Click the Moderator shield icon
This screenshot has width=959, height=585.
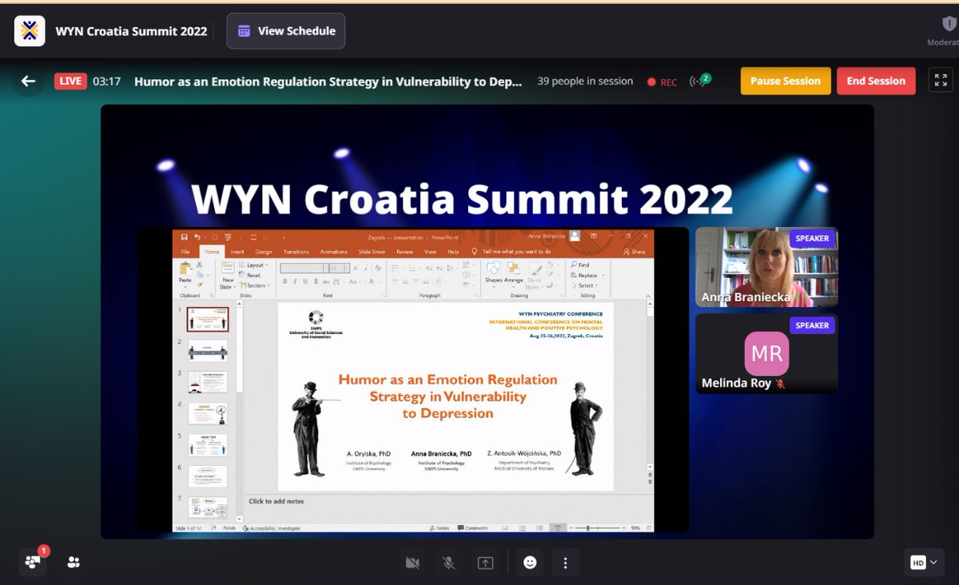pyautogui.click(x=949, y=24)
